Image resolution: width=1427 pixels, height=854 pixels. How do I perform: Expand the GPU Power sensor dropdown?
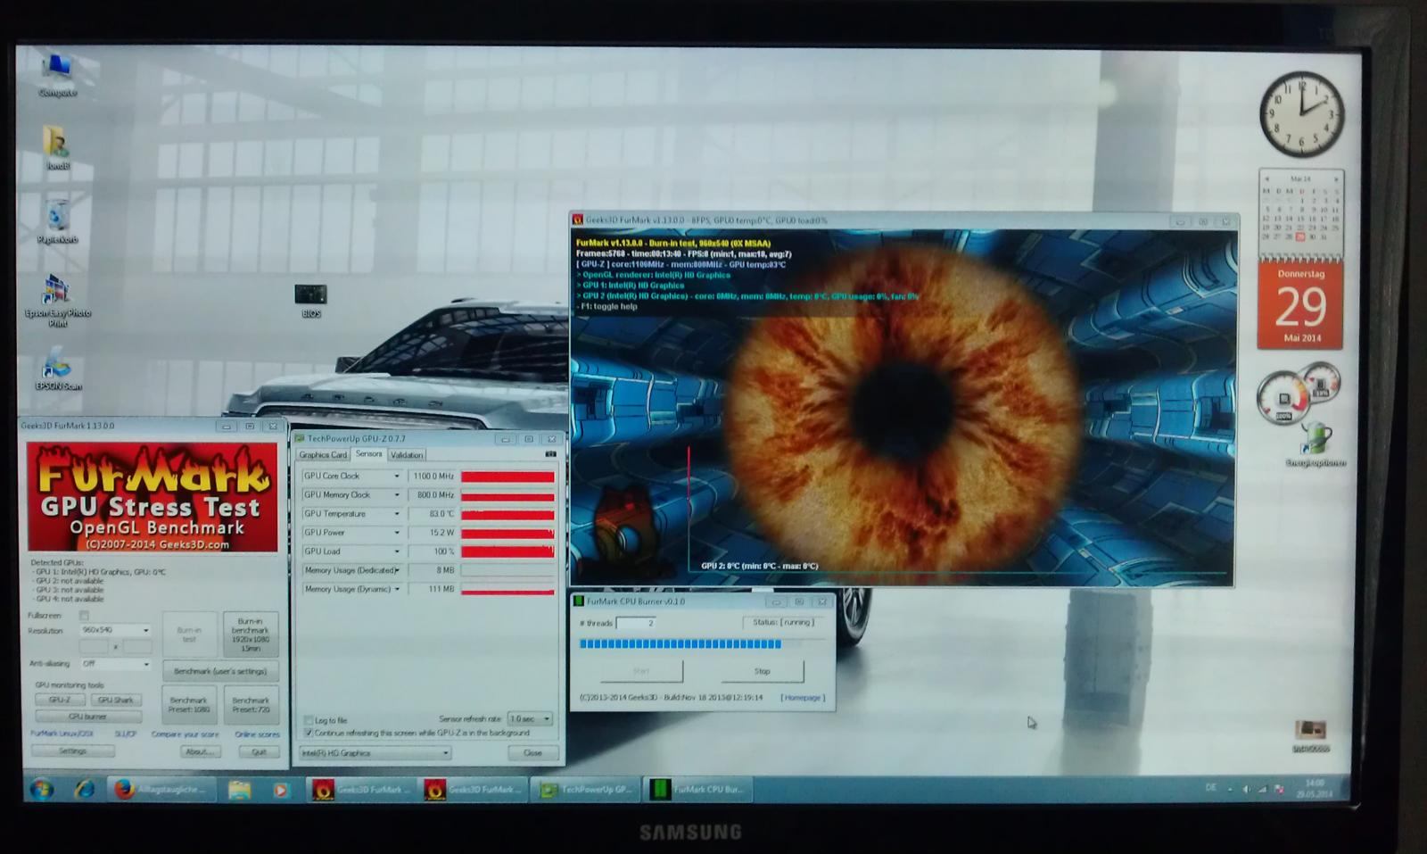coord(397,533)
